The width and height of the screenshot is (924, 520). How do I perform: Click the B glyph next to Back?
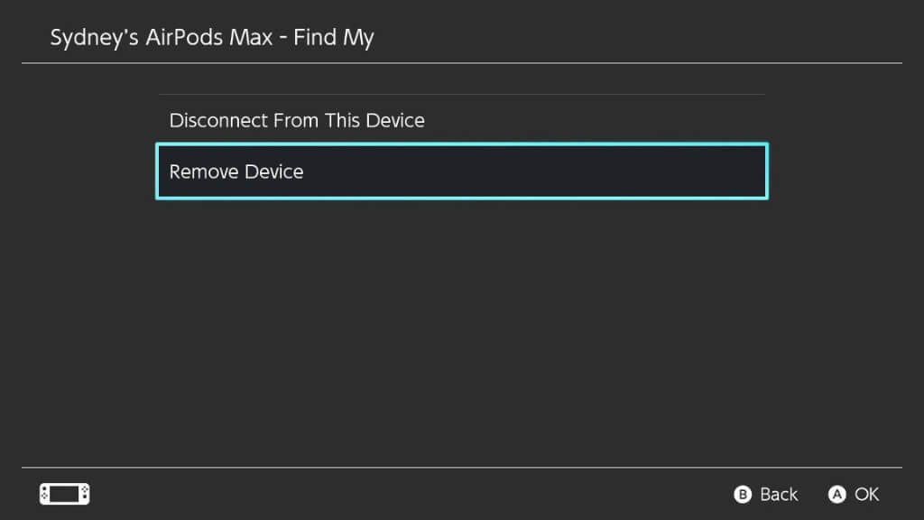pyautogui.click(x=743, y=495)
